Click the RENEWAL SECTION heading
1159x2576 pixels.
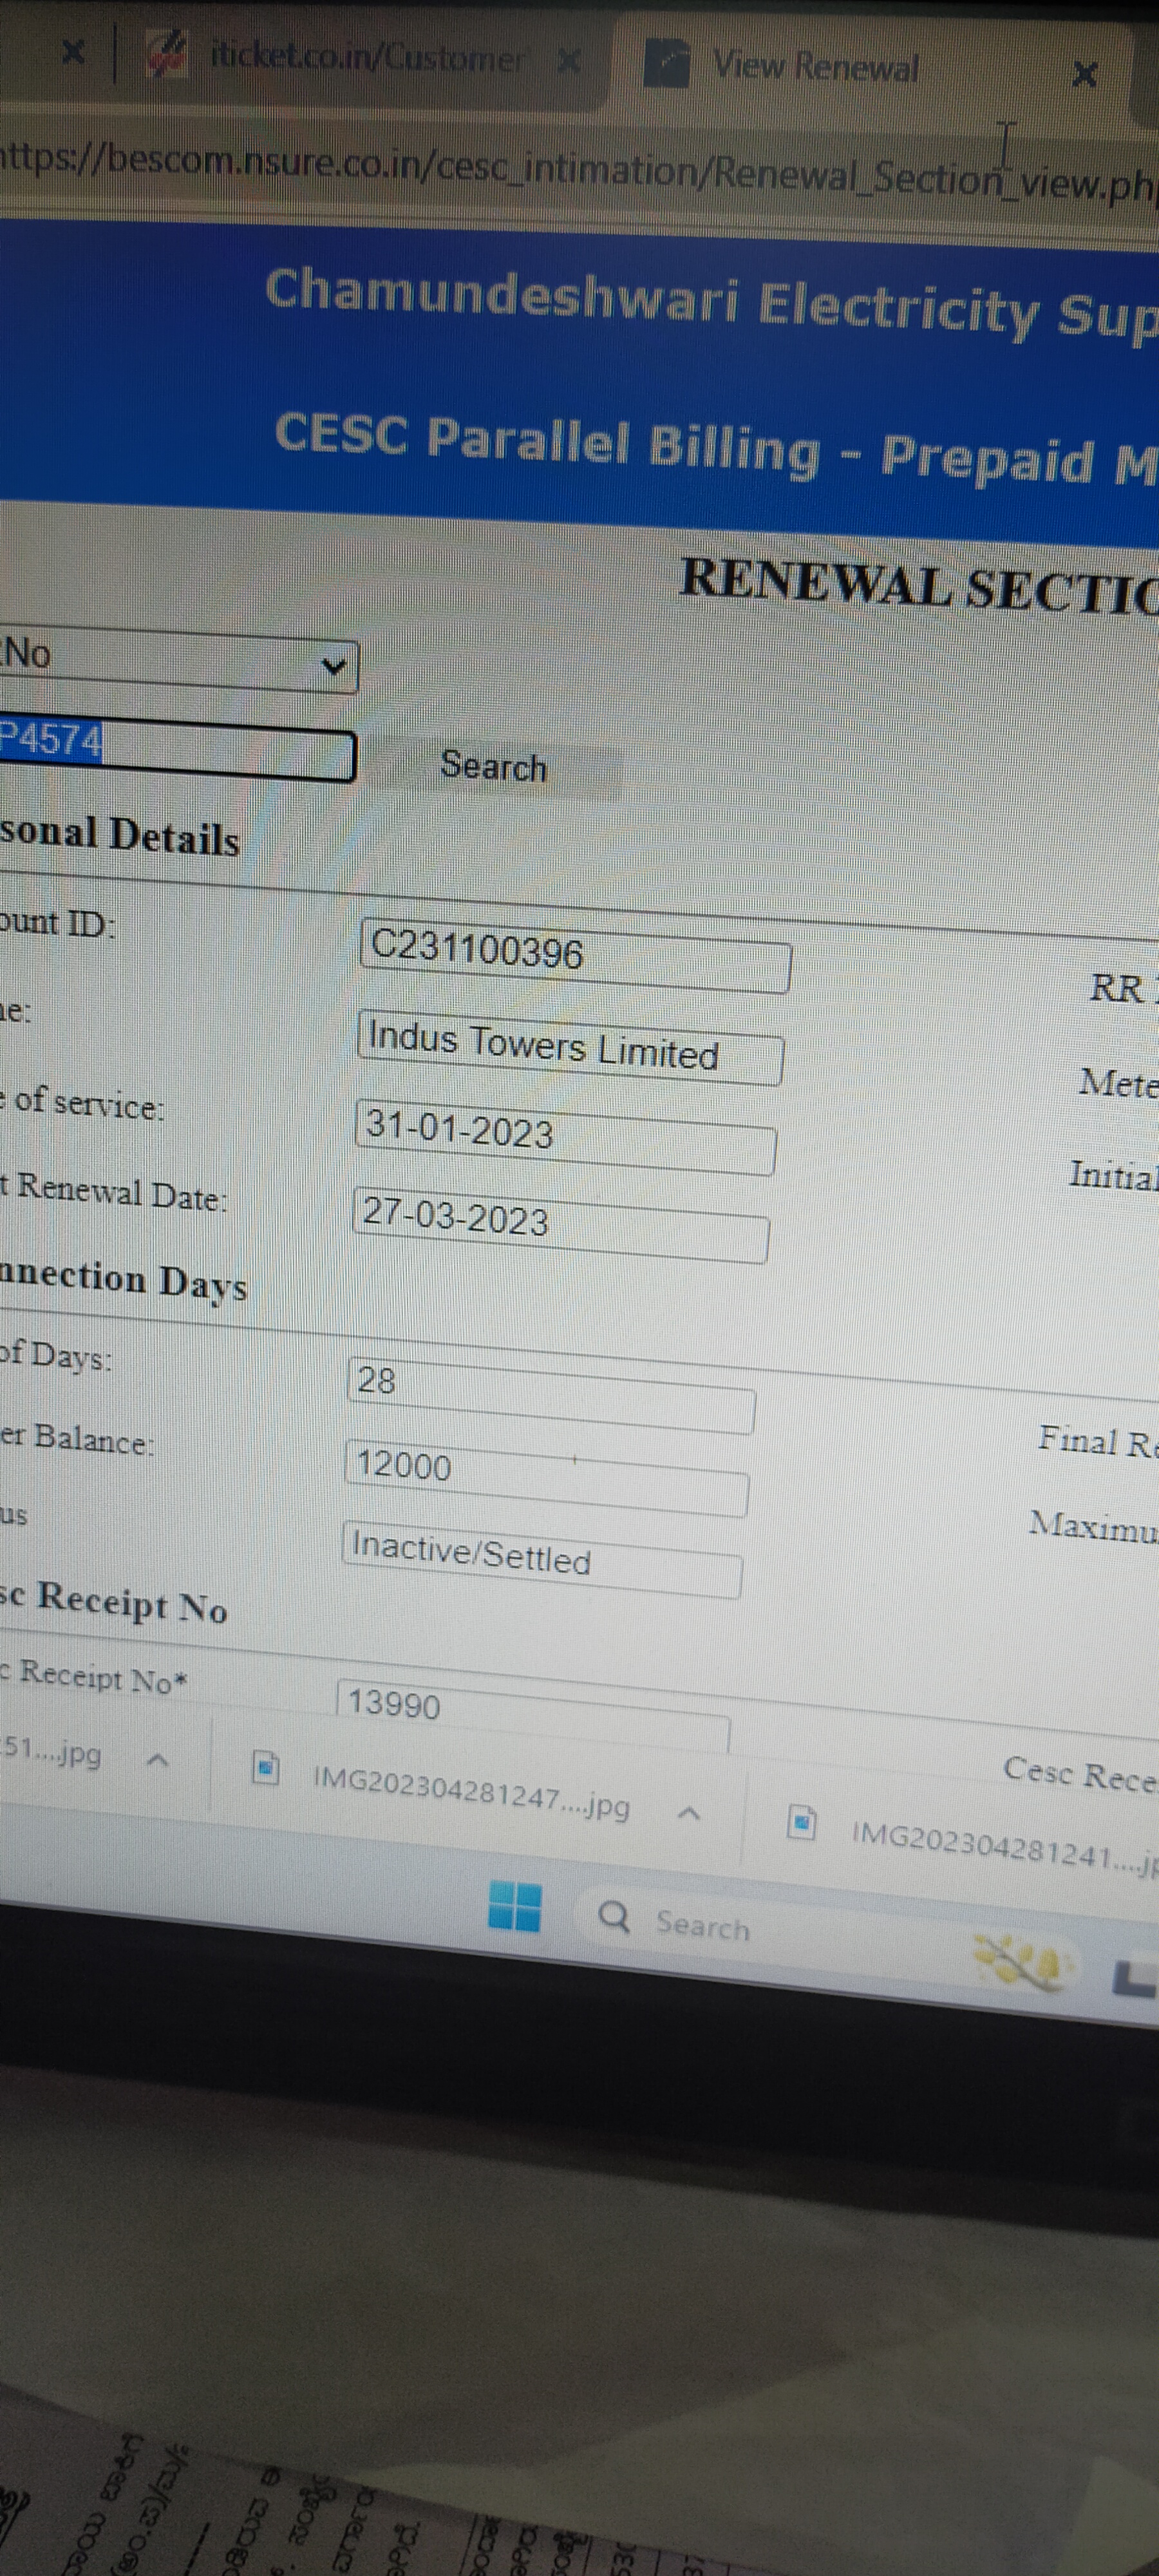(x=919, y=587)
